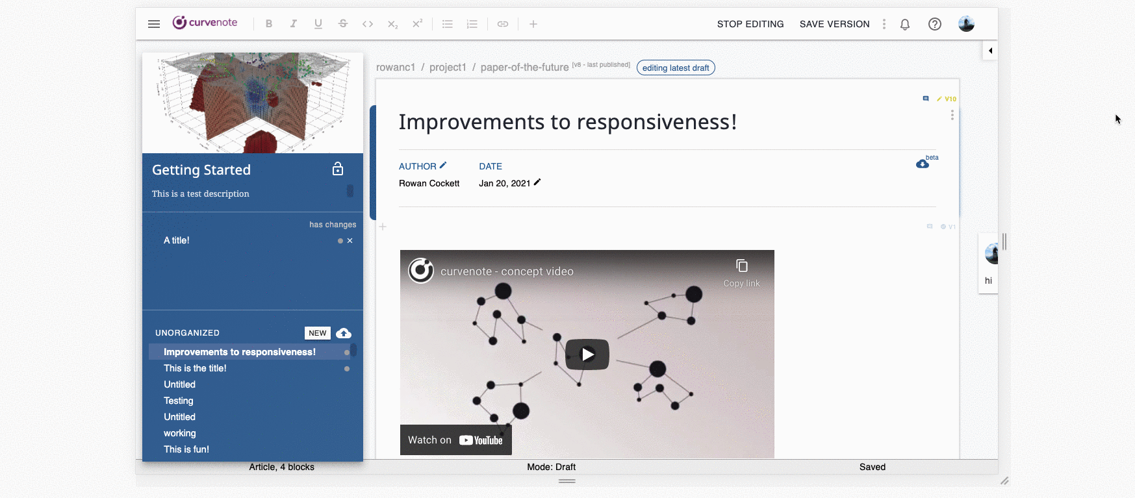The width and height of the screenshot is (1135, 498).
Task: Open 'A title!' in sidebar
Action: (x=177, y=240)
